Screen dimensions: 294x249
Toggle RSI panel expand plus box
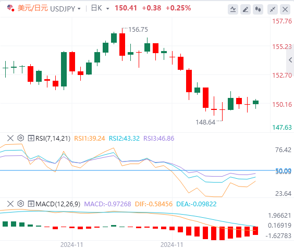tap(31, 138)
